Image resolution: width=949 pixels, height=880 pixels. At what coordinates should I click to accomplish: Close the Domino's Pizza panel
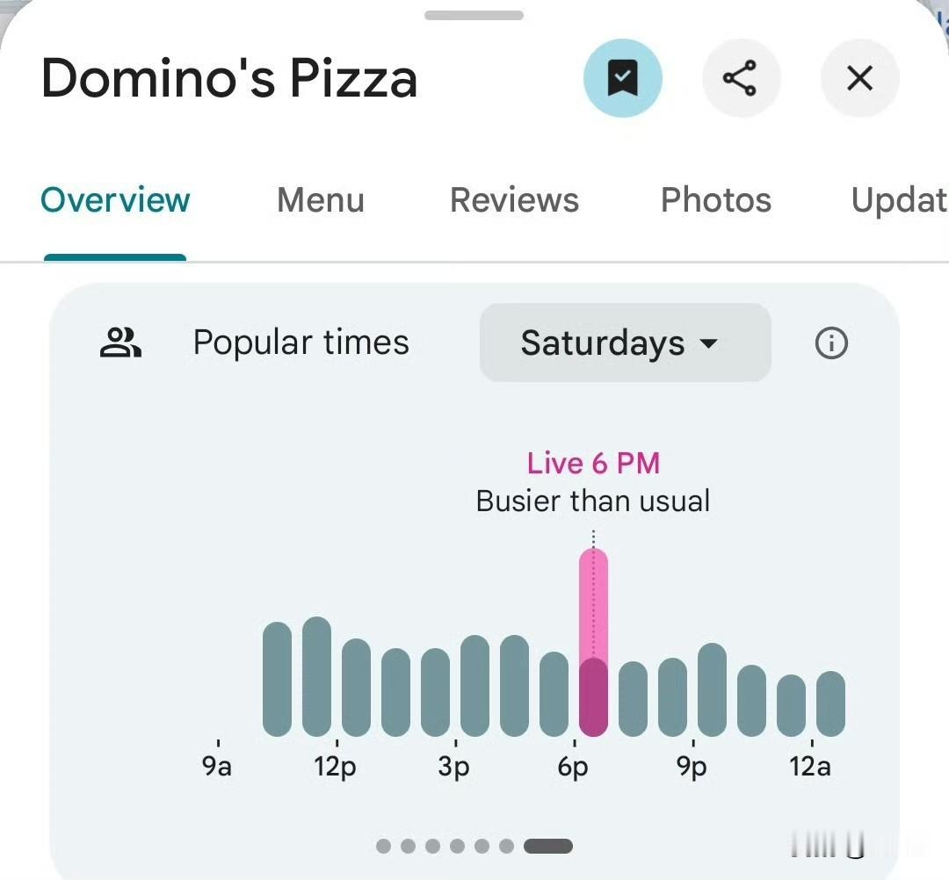point(859,78)
